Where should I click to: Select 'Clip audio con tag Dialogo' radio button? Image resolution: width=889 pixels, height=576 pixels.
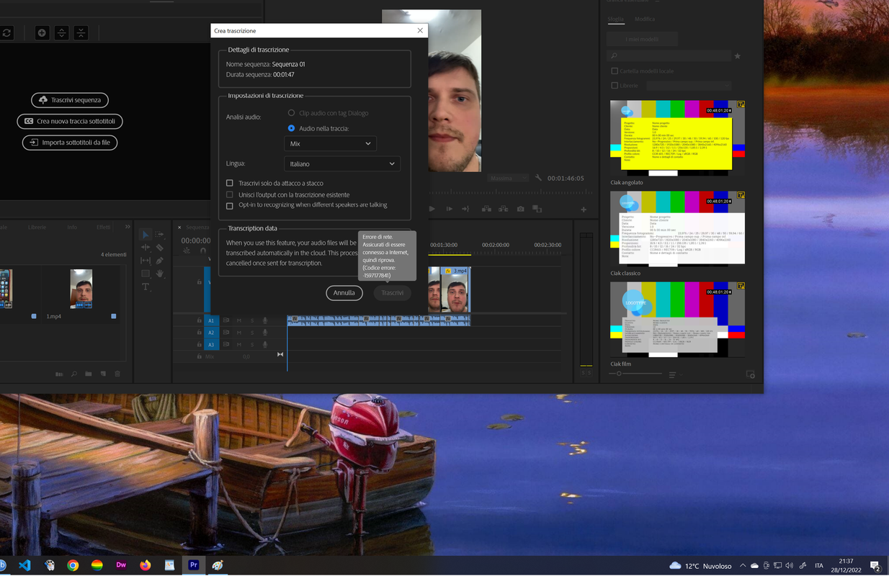291,113
